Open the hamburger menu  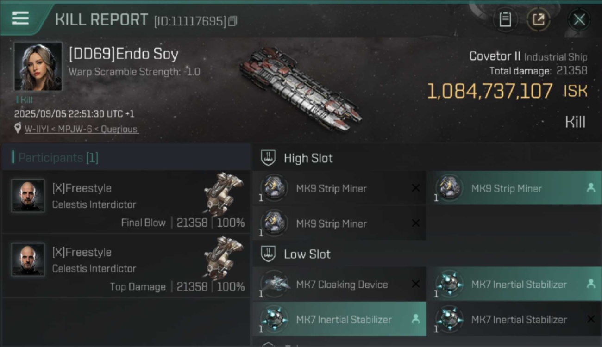click(x=20, y=18)
